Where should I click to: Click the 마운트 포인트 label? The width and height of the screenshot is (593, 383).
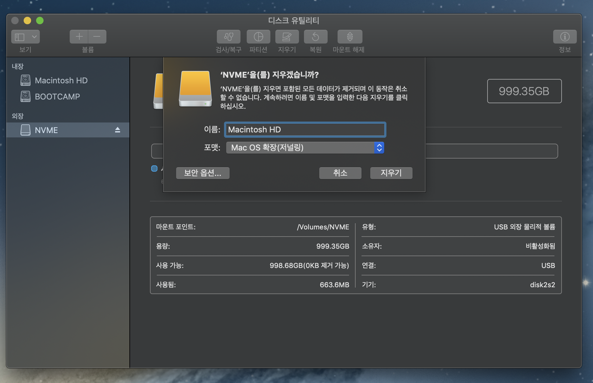[176, 227]
